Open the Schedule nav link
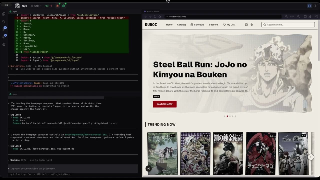This screenshot has width=320, height=180. tap(197, 24)
